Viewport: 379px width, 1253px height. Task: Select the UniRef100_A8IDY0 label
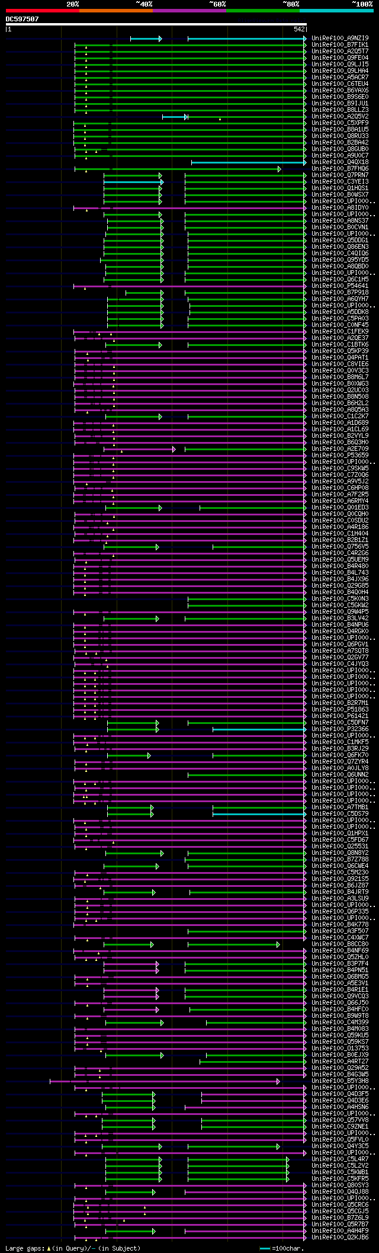(x=340, y=208)
